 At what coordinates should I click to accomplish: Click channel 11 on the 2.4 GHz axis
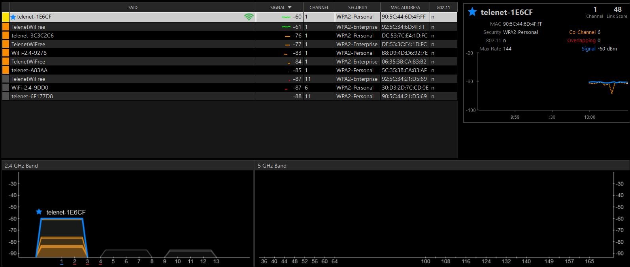pyautogui.click(x=191, y=261)
